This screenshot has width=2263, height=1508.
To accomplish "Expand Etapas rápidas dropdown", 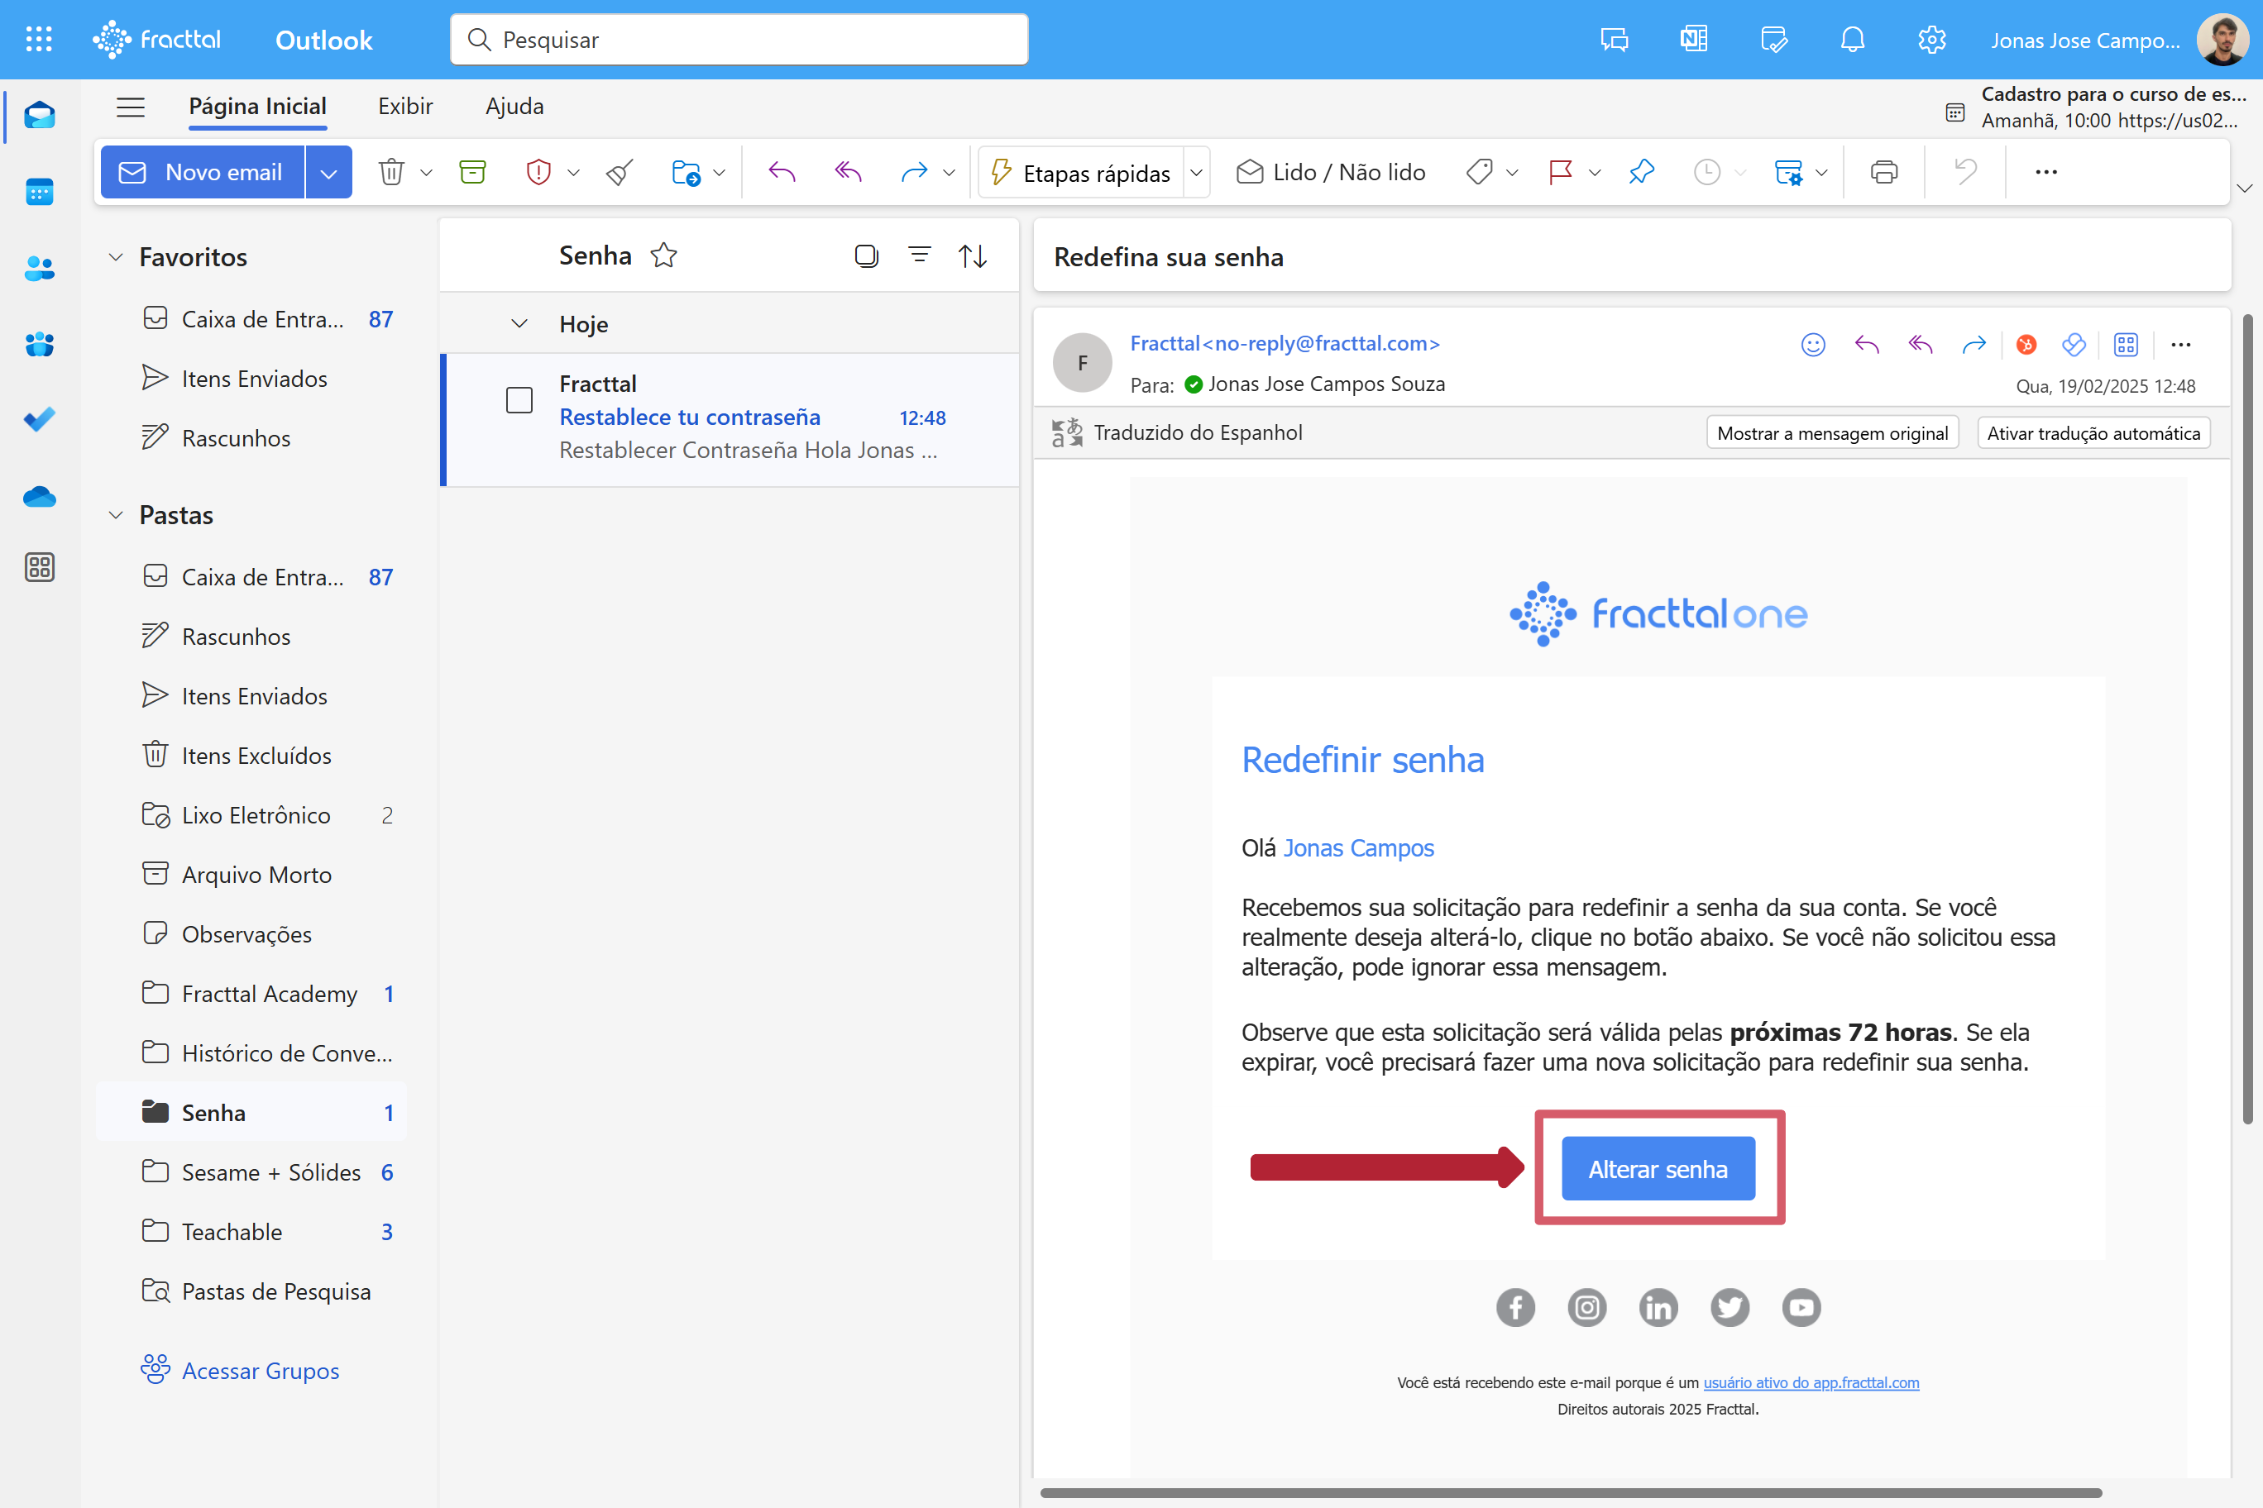I will pos(1196,173).
